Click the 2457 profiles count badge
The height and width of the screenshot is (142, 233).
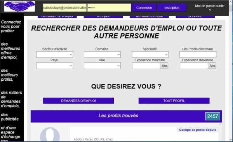pyautogui.click(x=212, y=116)
